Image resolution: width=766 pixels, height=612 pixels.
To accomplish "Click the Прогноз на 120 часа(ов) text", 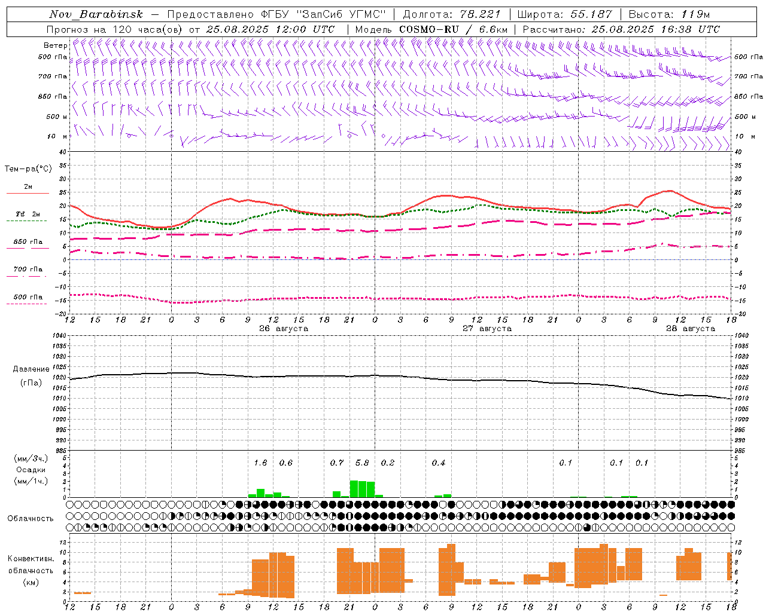I will (115, 29).
